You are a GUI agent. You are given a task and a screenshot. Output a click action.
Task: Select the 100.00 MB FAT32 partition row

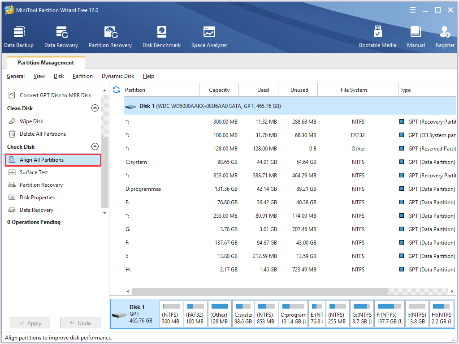tap(290, 135)
